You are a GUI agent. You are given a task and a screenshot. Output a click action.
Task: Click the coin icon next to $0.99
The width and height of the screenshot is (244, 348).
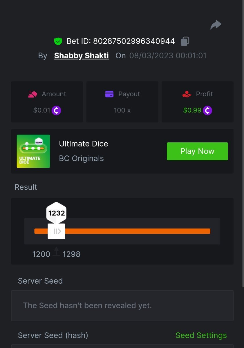[x=207, y=110]
